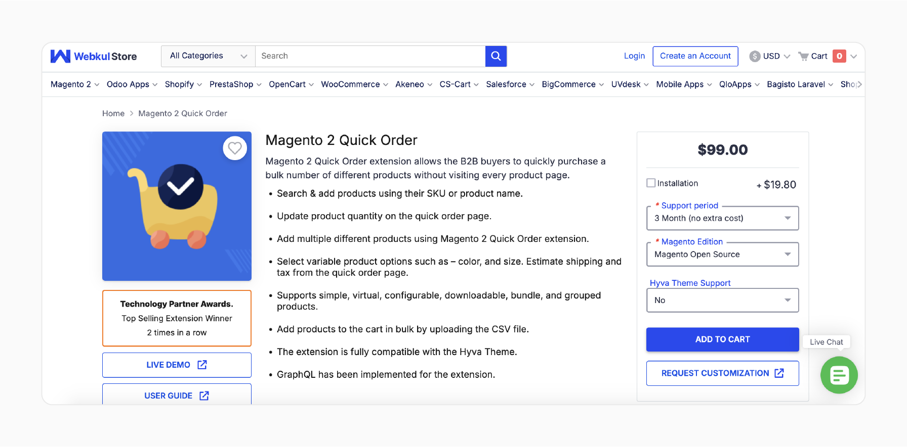Click the Magento 2 Quick Order heading

[341, 140]
